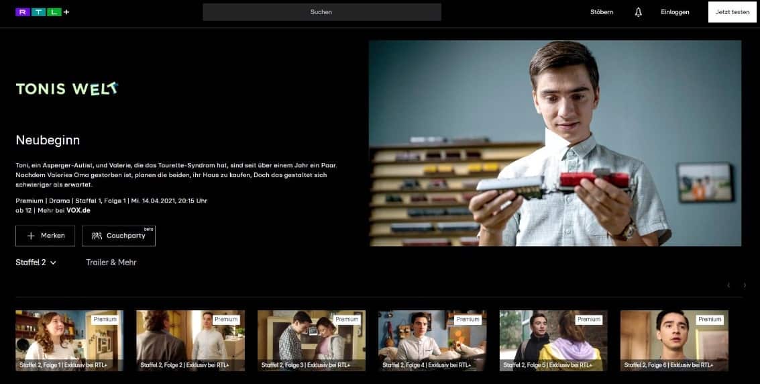Open the Staffel 2, Folge 6 thumbnail
Image resolution: width=760 pixels, height=384 pixels.
pos(674,341)
